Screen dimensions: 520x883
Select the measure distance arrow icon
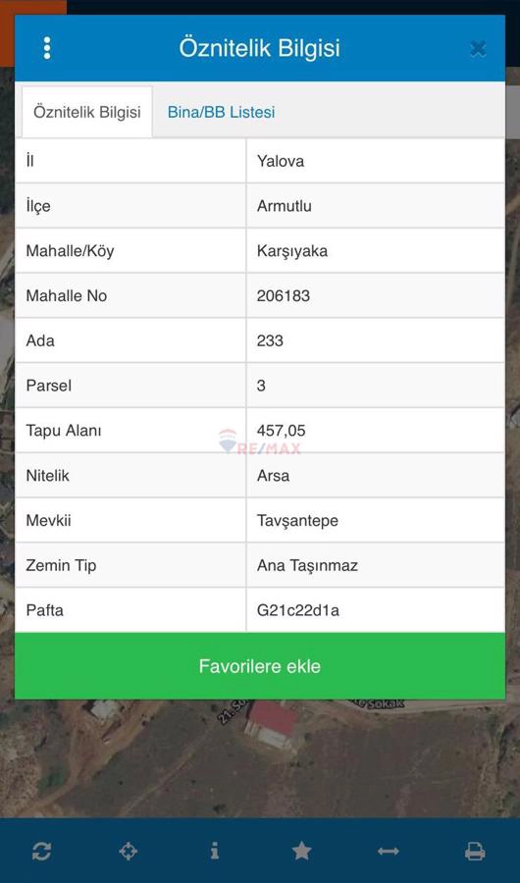pyautogui.click(x=389, y=851)
